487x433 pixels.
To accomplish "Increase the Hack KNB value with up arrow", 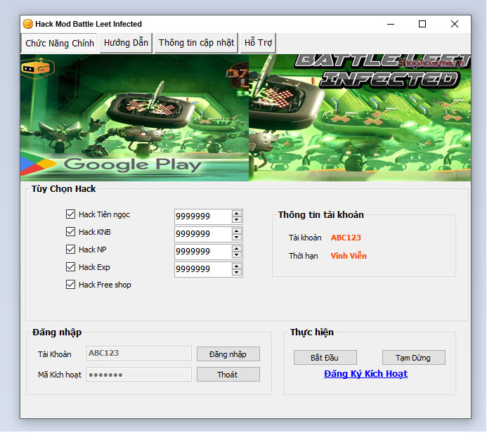I will point(237,231).
